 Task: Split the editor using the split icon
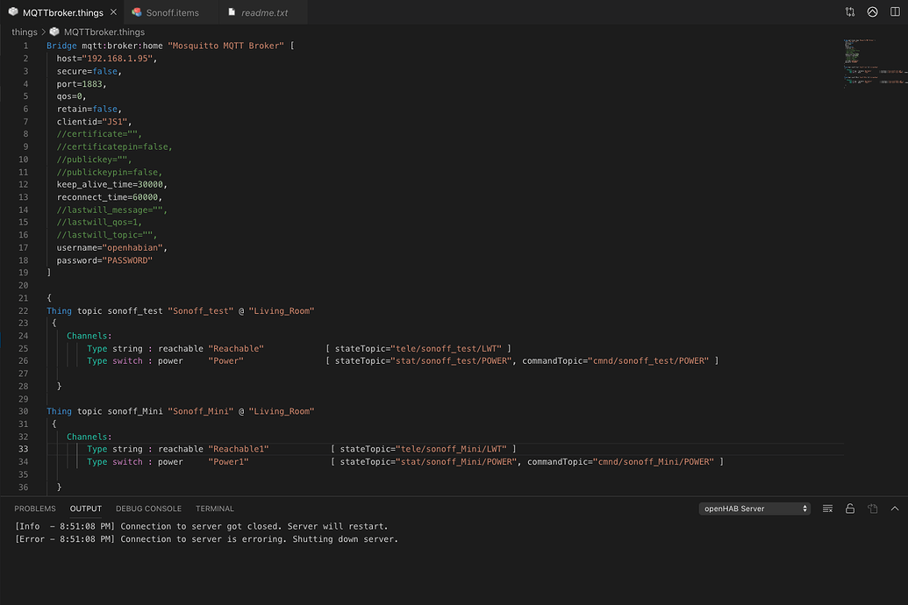pyautogui.click(x=895, y=11)
